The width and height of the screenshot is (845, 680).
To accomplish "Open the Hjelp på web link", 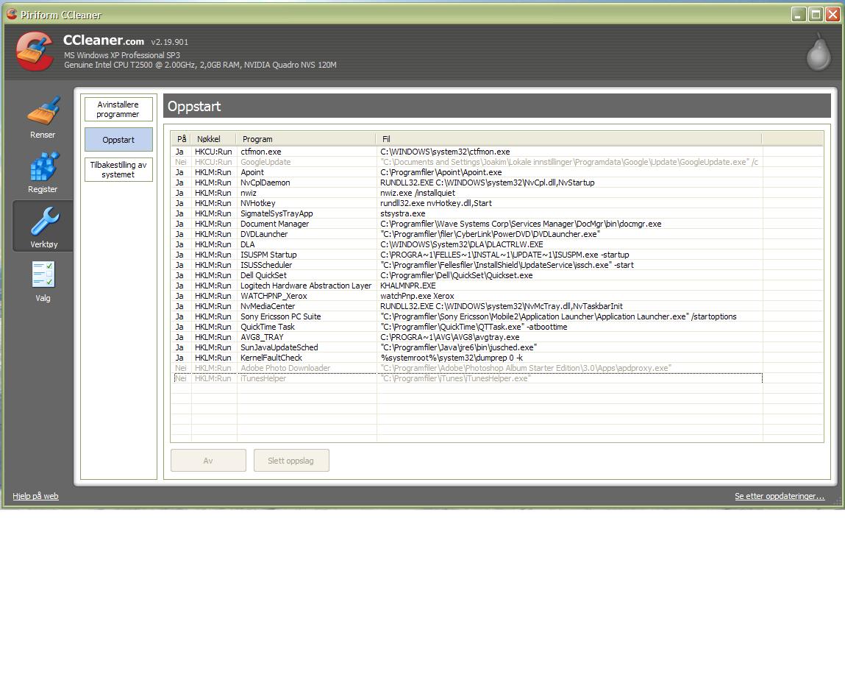I will pos(35,496).
